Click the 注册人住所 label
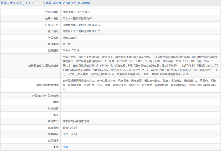 pyautogui.click(x=52, y=25)
